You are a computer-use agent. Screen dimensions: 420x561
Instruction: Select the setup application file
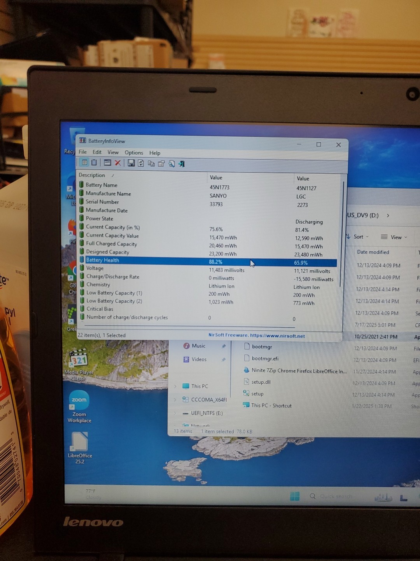point(253,393)
